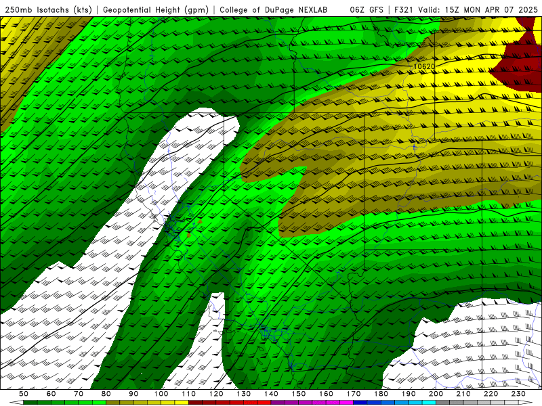This screenshot has width=542, height=406.
Task: Click the 'Geopotential Height (gpm)' title text
Action: coord(156,10)
